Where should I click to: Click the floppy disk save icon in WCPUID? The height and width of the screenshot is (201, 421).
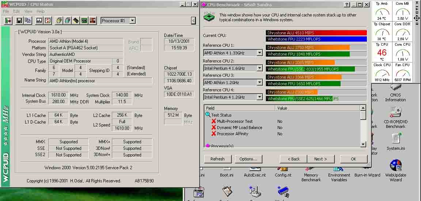(19, 20)
